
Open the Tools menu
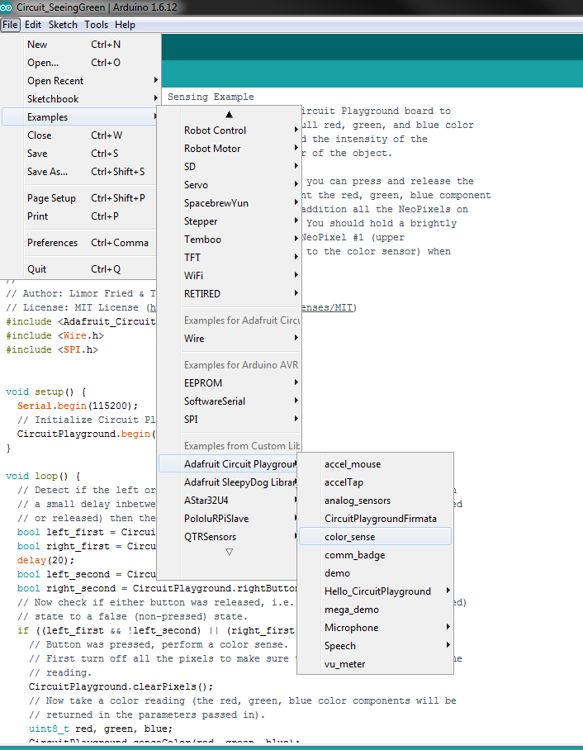point(96,25)
